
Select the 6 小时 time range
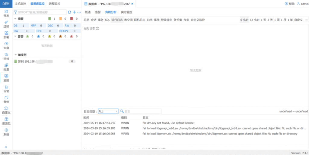(x=244, y=20)
